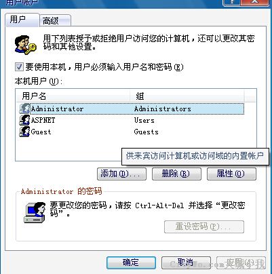Click the 用户名 column header
The width and height of the screenshot is (272, 274).
point(73,96)
